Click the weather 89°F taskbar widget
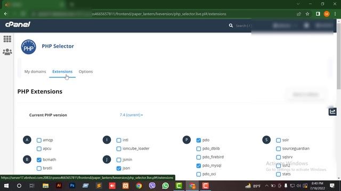Screen dimensions: 341x191 pos(253,186)
